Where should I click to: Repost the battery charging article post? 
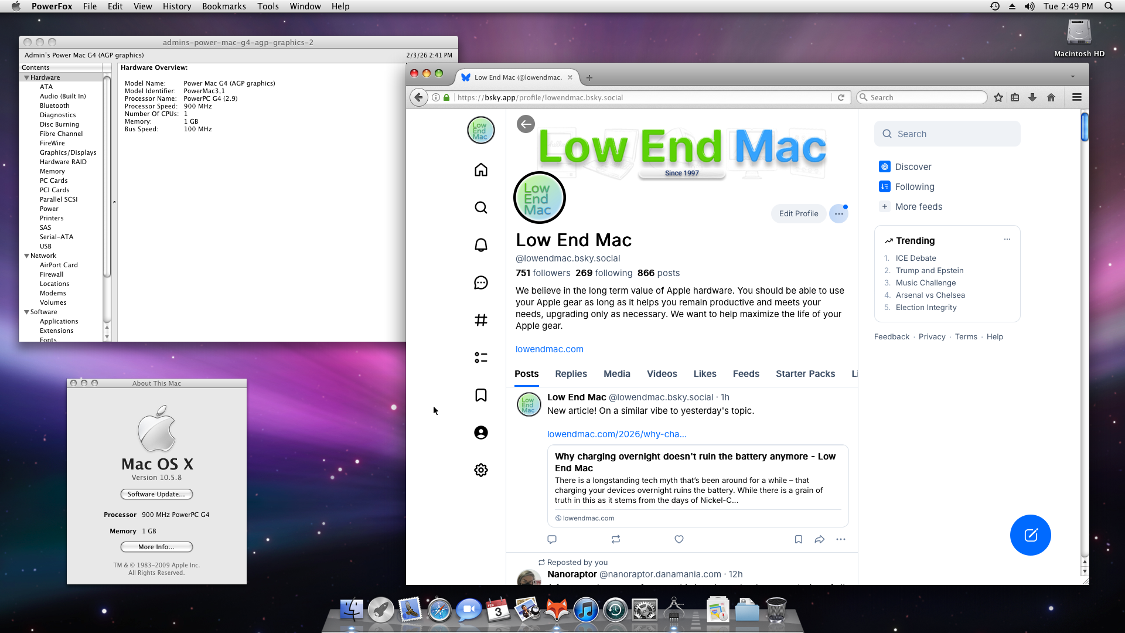(x=615, y=539)
